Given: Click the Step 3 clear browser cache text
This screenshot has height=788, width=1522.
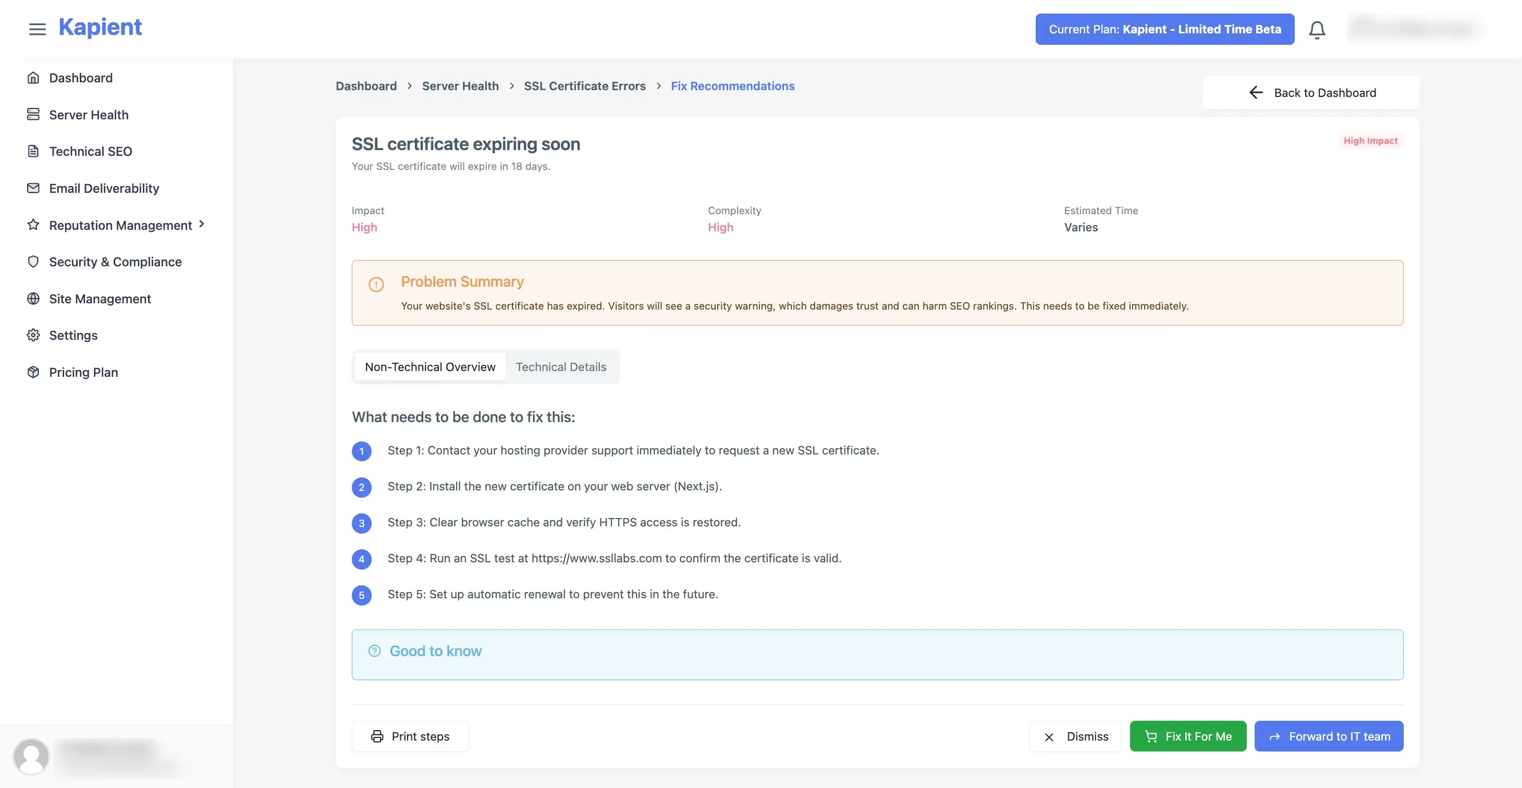Looking at the screenshot, I should 563,522.
